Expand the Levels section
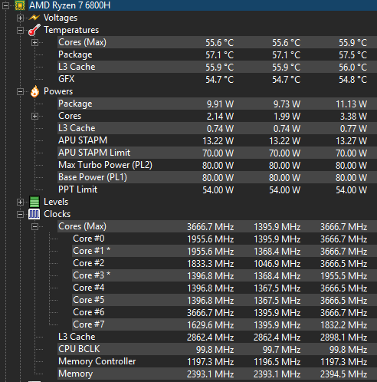The image size is (377, 382). (20, 202)
